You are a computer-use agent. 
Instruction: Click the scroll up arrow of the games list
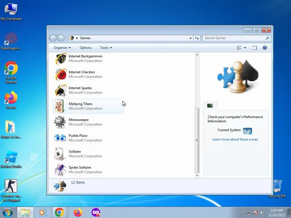tap(197, 55)
